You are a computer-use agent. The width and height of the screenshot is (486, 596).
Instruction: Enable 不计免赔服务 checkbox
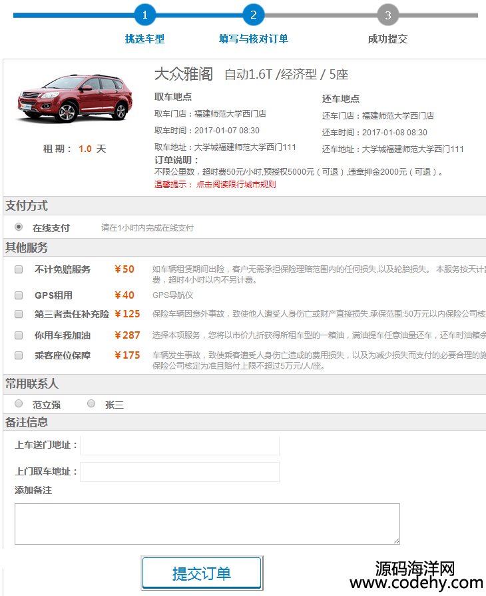[19, 269]
